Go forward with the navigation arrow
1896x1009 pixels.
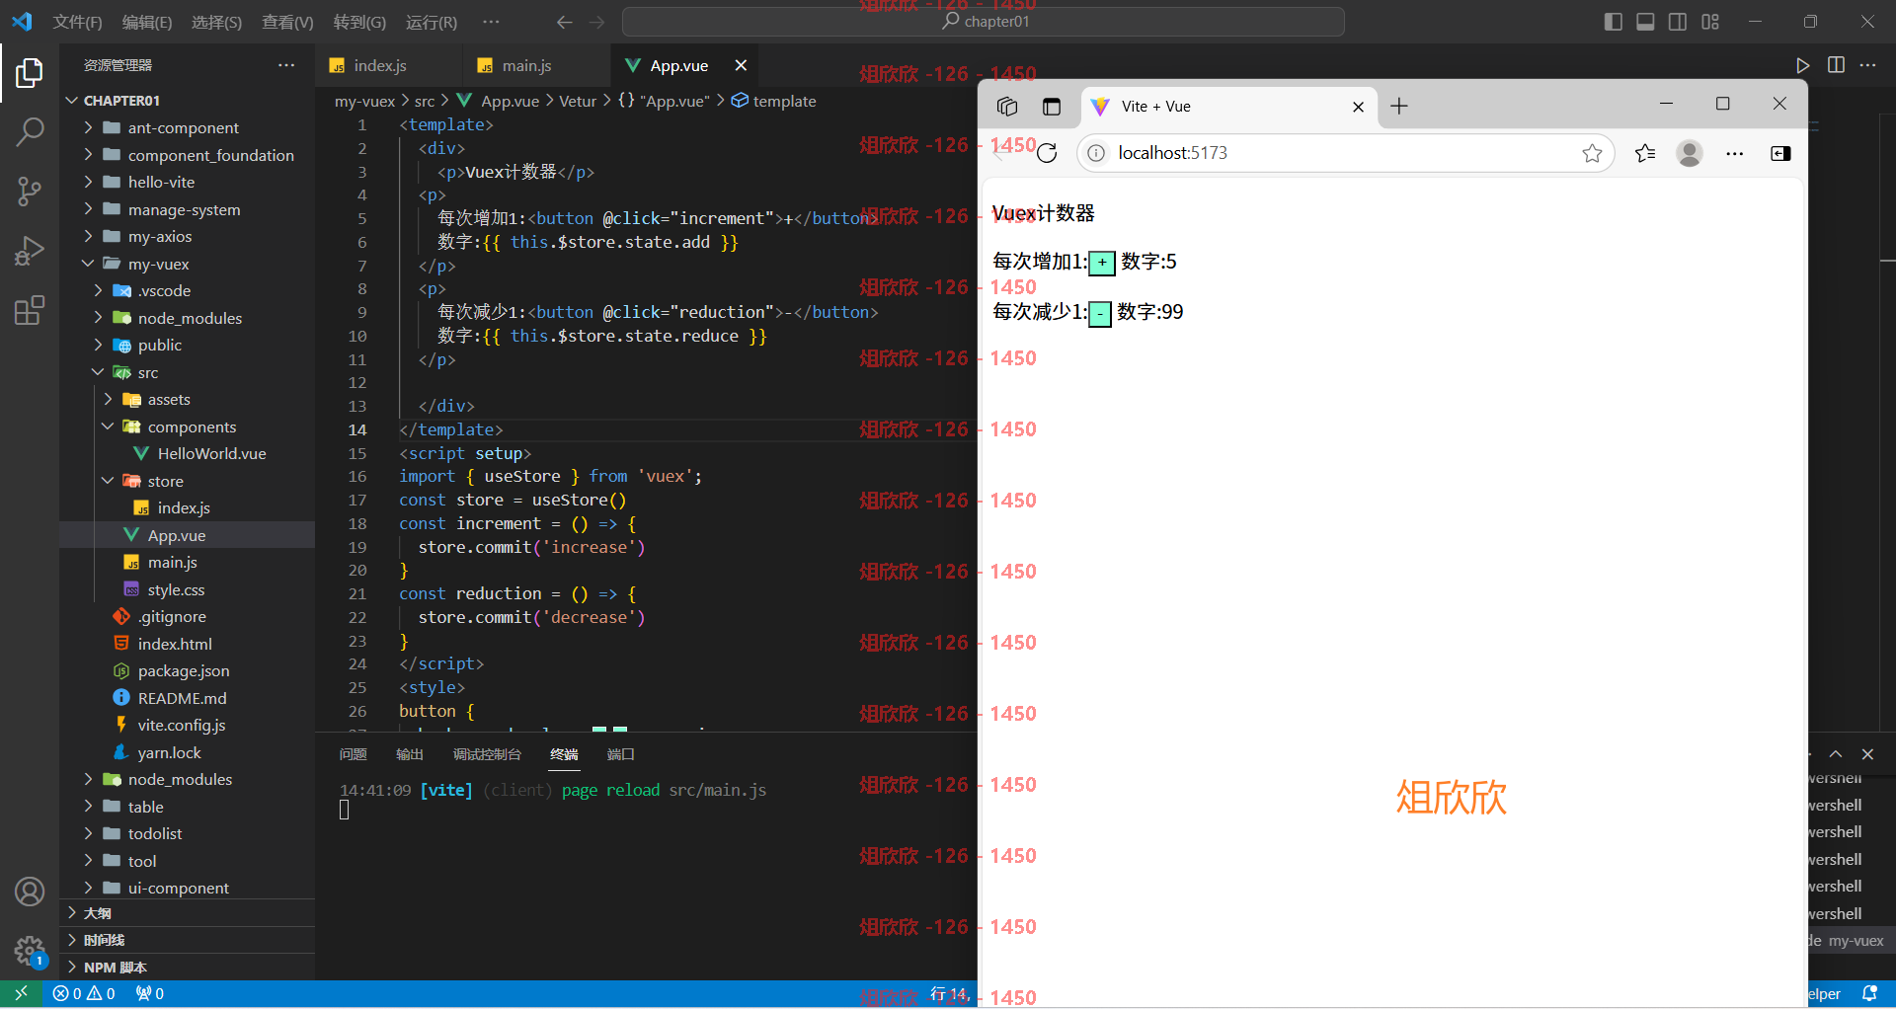click(x=596, y=22)
